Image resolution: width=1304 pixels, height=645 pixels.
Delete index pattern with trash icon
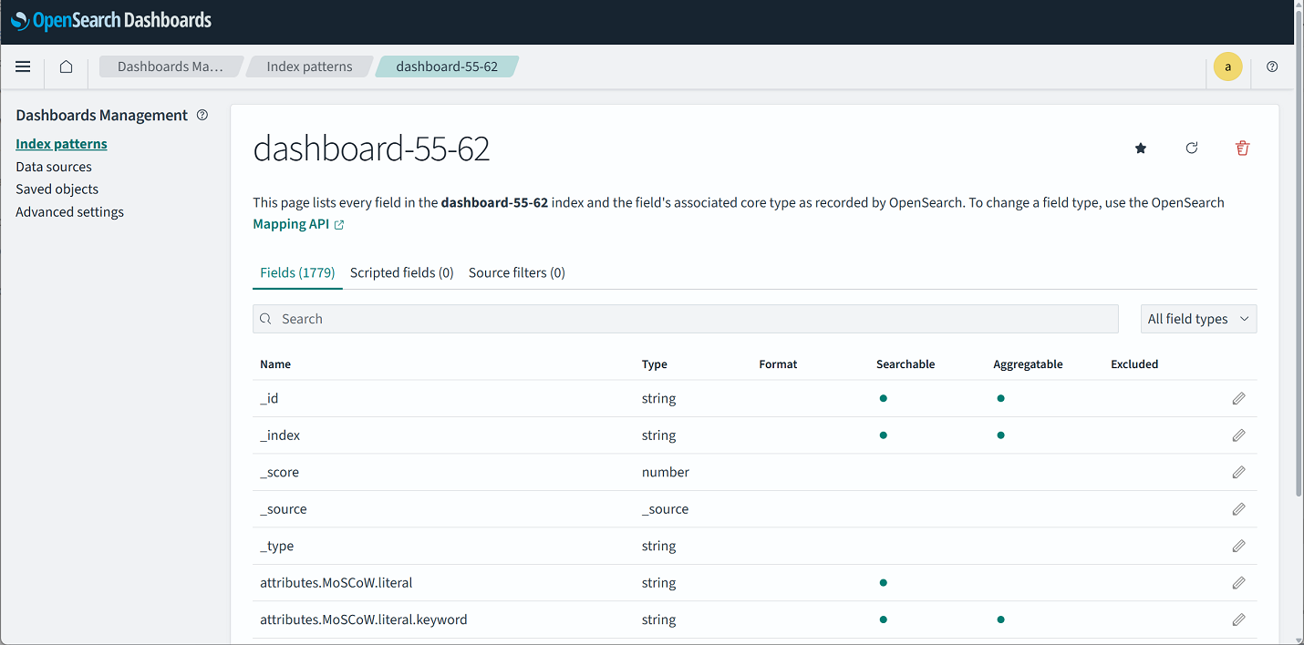pyautogui.click(x=1242, y=148)
